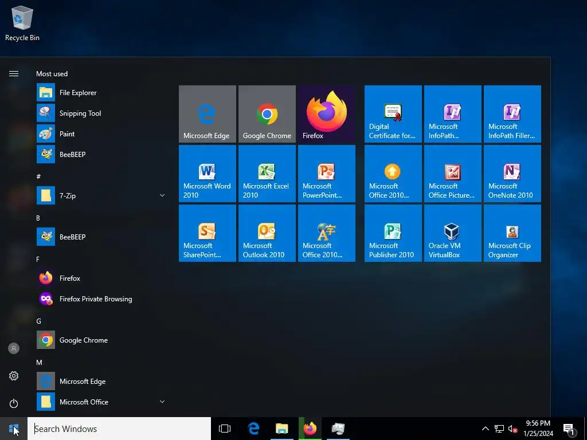
Task: Open Microsoft Word 2010 tile
Action: (x=208, y=174)
